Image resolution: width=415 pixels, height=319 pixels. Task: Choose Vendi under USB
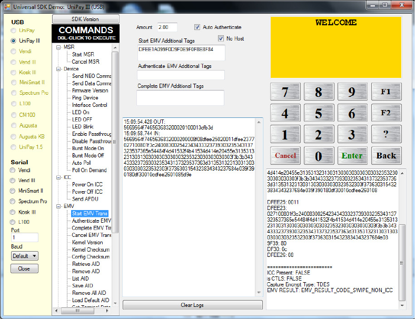coord(13,51)
